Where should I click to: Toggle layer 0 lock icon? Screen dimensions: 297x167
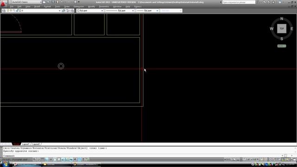pos(17,11)
